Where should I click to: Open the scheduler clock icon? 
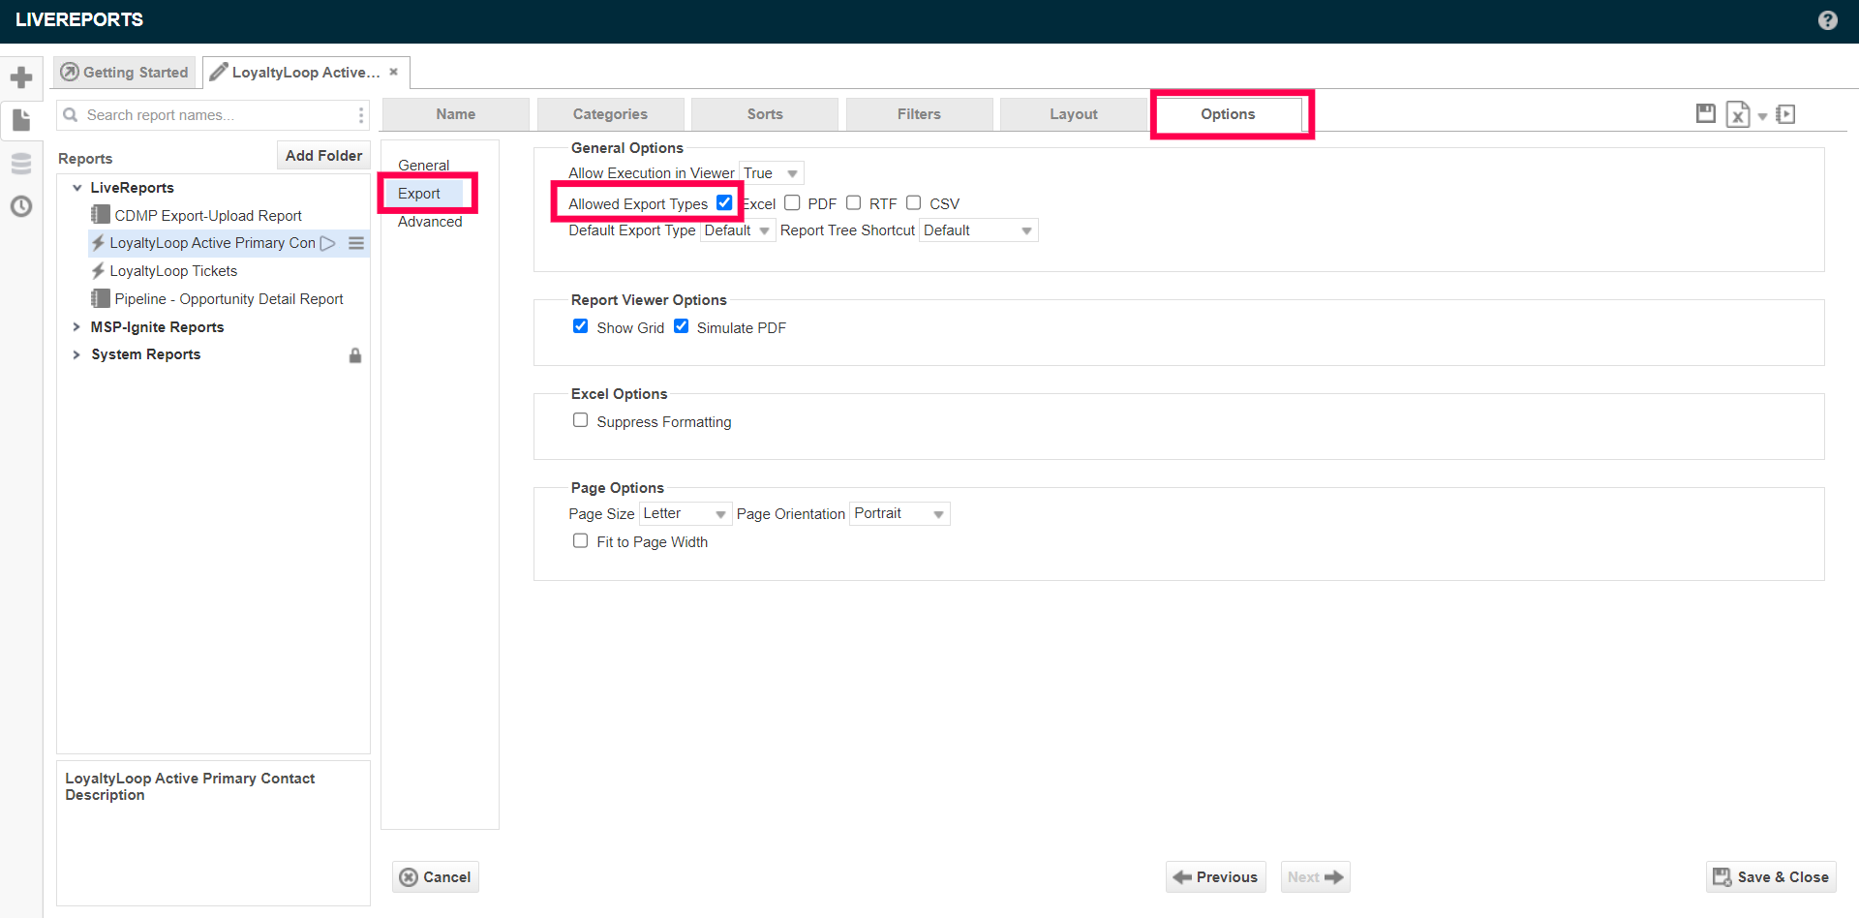click(21, 206)
